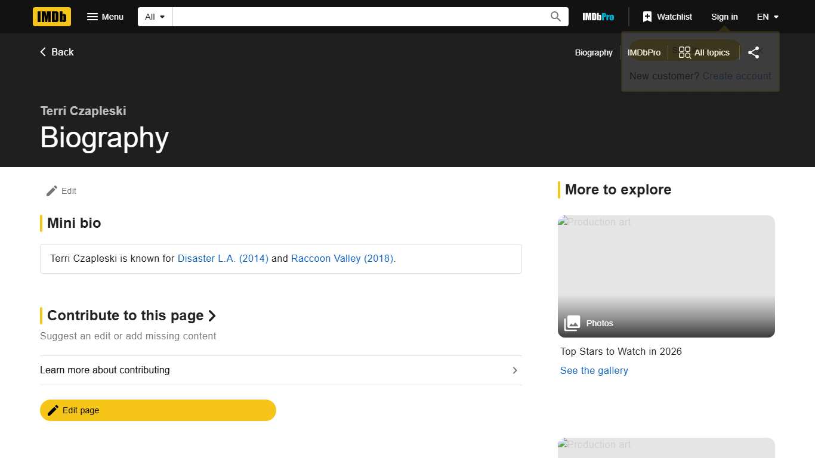Click Sign in
Screen dimensions: 815x458
(x=724, y=17)
